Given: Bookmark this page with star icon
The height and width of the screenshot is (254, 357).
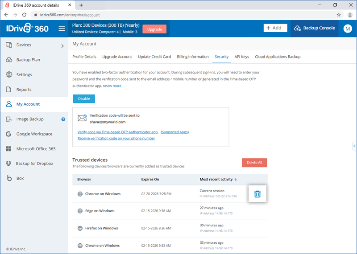Looking at the screenshot, I should coord(339,15).
